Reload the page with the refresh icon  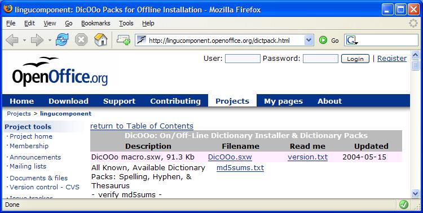tap(62, 40)
